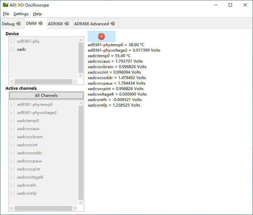Click reading 'xadc:vrefp = 1.238525 Volts'

[x=114, y=105]
